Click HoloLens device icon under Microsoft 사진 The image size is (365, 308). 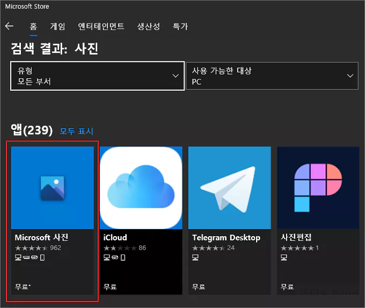tap(34, 258)
